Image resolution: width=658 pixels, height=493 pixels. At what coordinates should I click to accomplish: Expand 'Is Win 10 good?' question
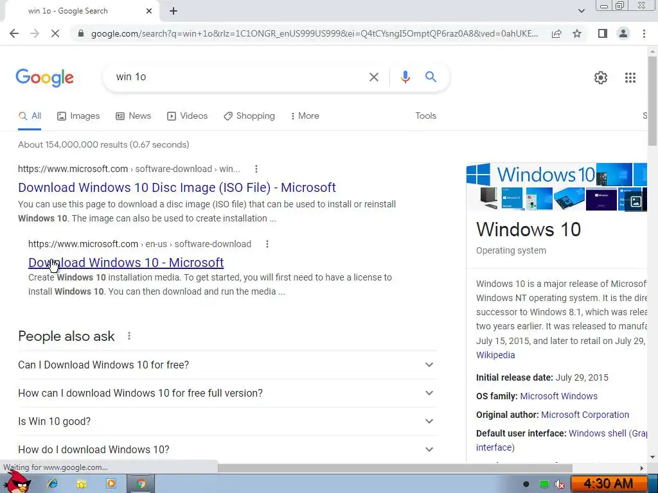[x=227, y=421]
